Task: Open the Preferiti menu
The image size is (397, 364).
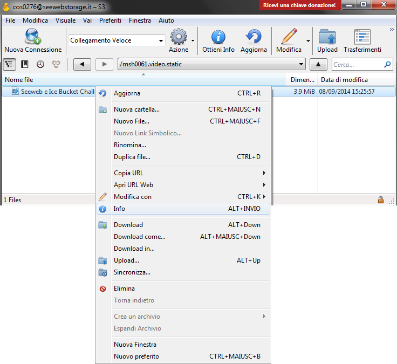Action: (x=110, y=20)
